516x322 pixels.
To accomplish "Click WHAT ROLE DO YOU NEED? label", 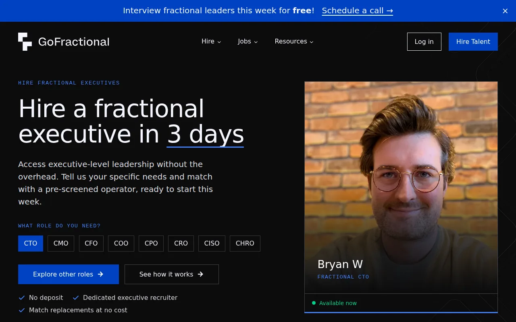I will (59, 226).
